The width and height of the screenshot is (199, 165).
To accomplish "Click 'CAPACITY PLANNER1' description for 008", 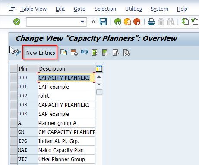I will 66,105.
